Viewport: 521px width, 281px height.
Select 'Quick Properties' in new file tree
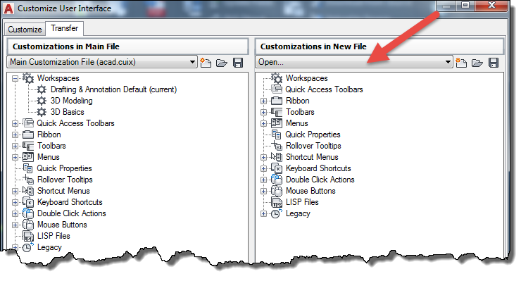(313, 135)
